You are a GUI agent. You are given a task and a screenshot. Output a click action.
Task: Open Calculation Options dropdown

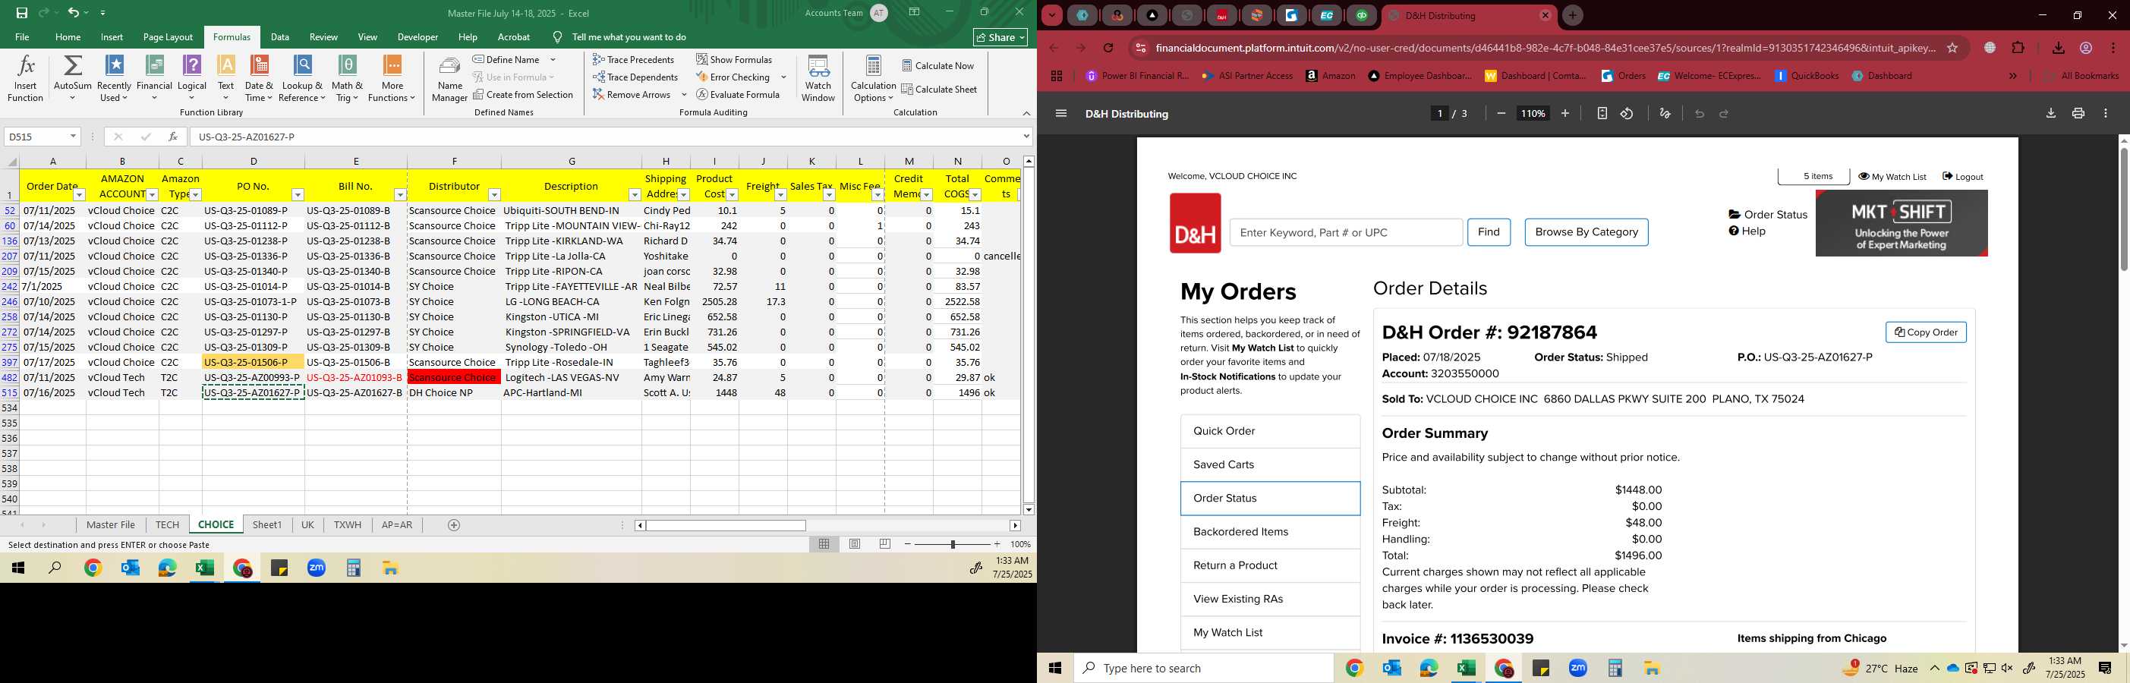(873, 79)
